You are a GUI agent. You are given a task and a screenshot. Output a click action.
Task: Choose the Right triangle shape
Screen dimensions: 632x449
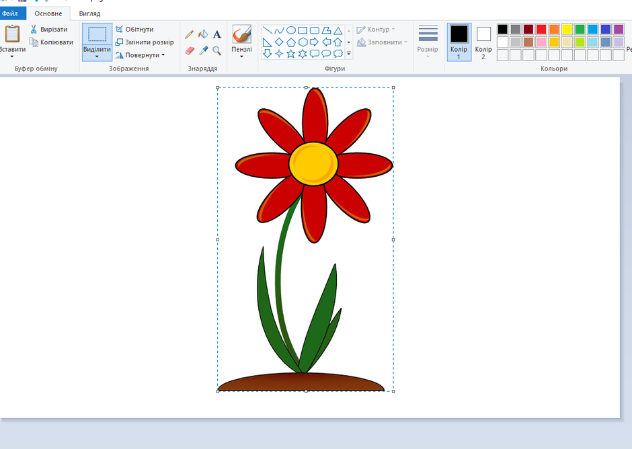[x=267, y=42]
